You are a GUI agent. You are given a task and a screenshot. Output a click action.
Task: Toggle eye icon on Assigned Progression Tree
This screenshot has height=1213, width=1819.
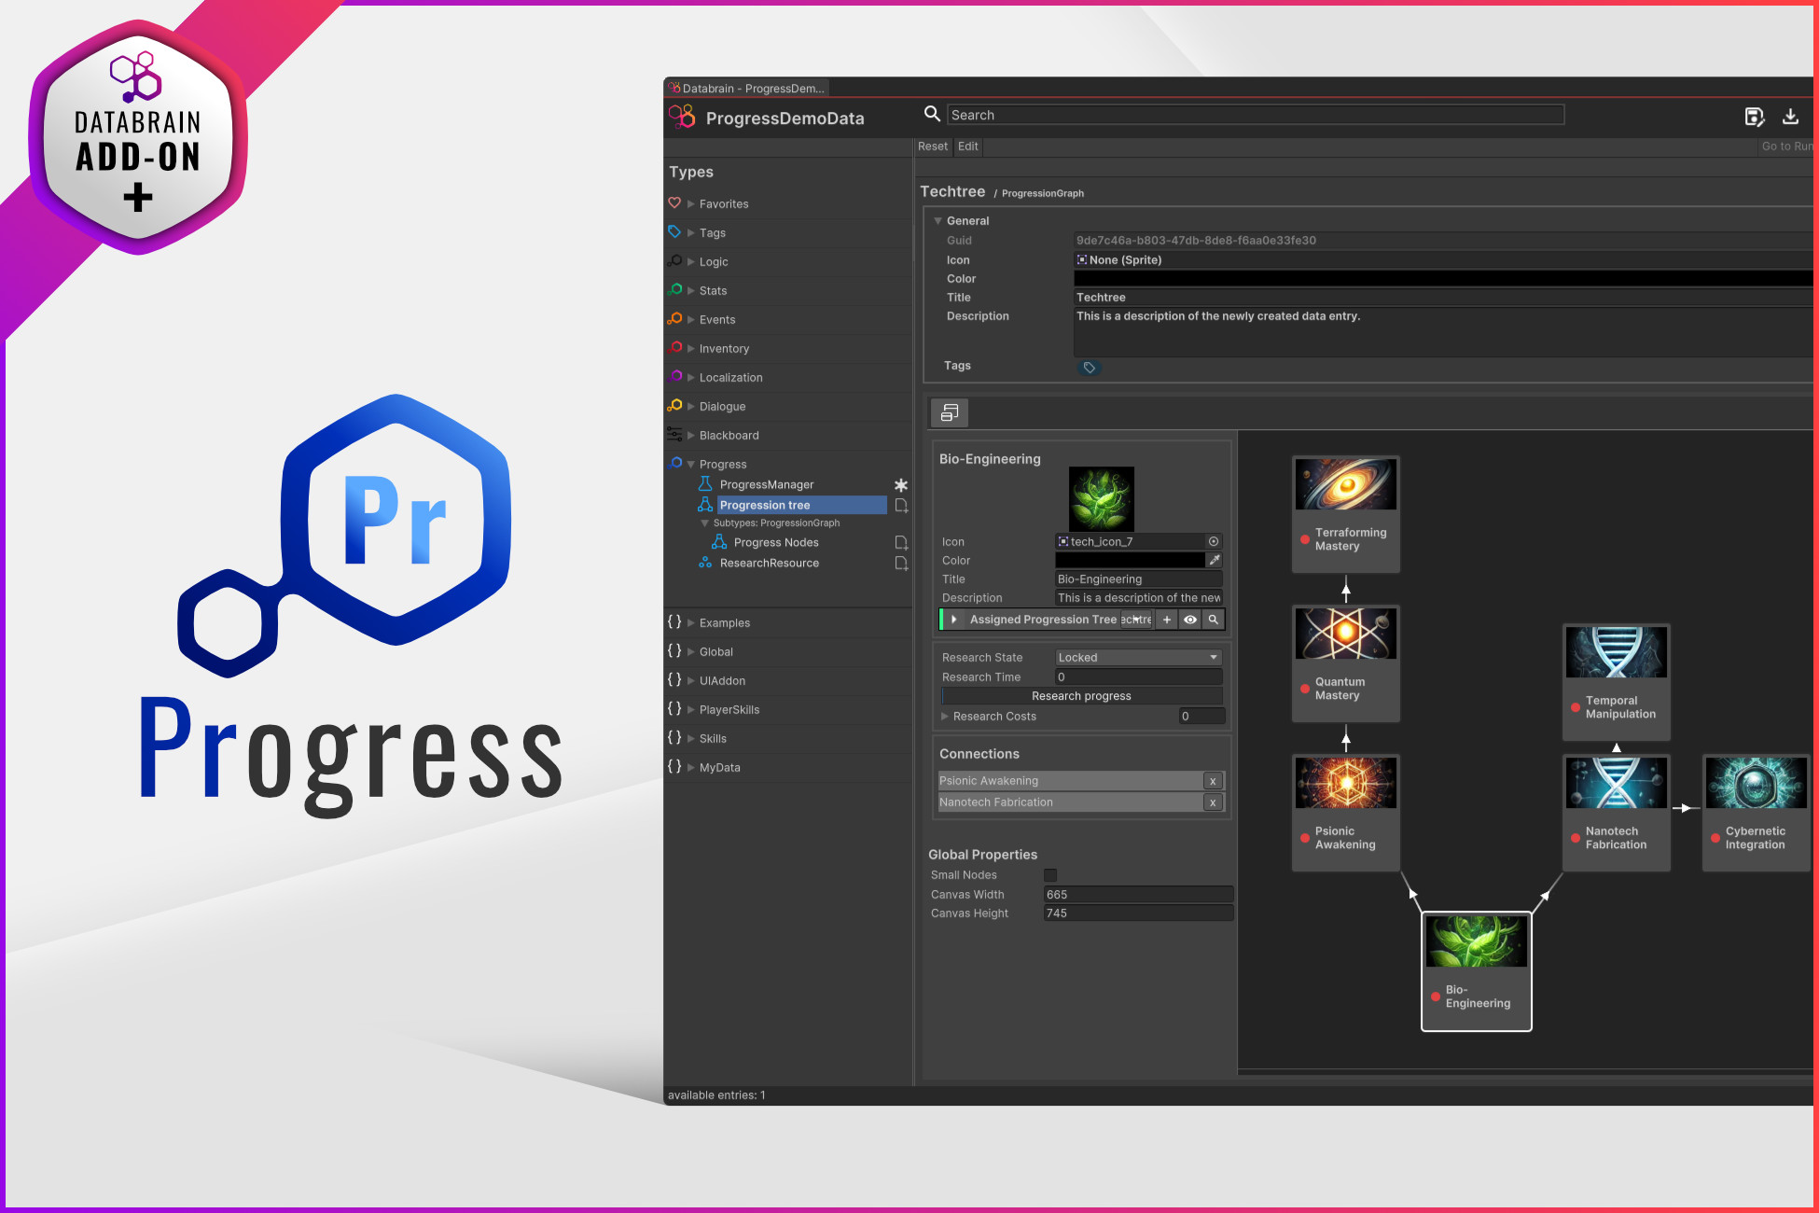coord(1190,620)
